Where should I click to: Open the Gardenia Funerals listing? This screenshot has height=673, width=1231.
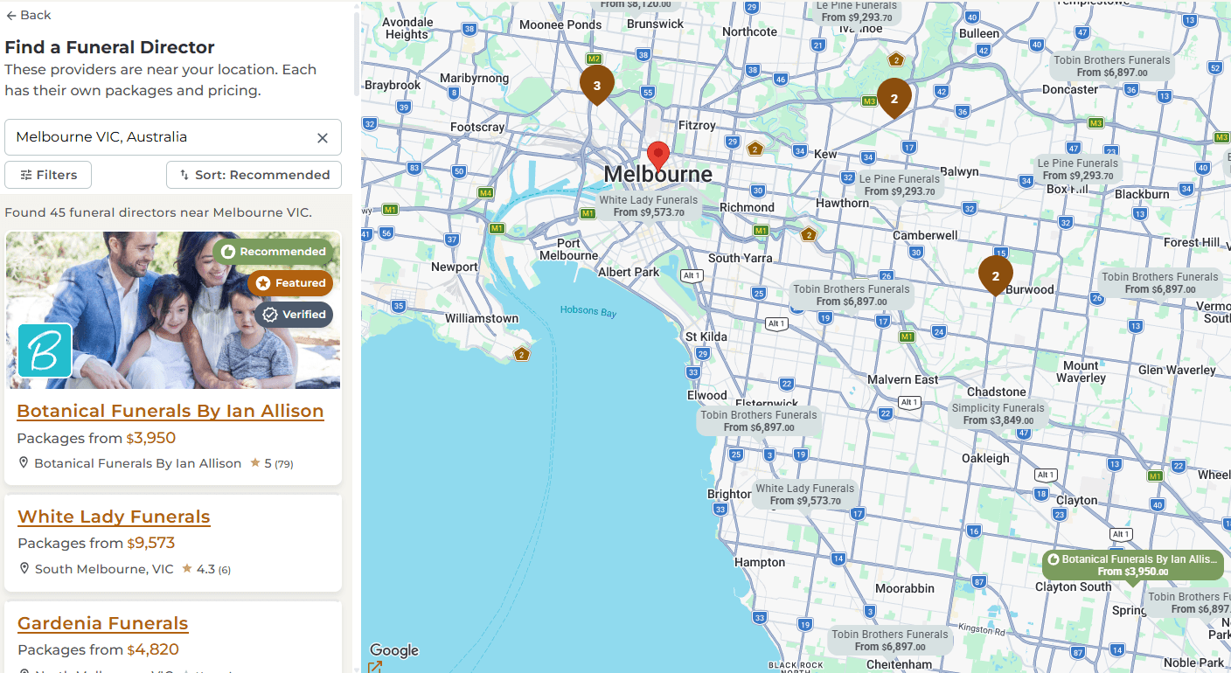pos(103,623)
